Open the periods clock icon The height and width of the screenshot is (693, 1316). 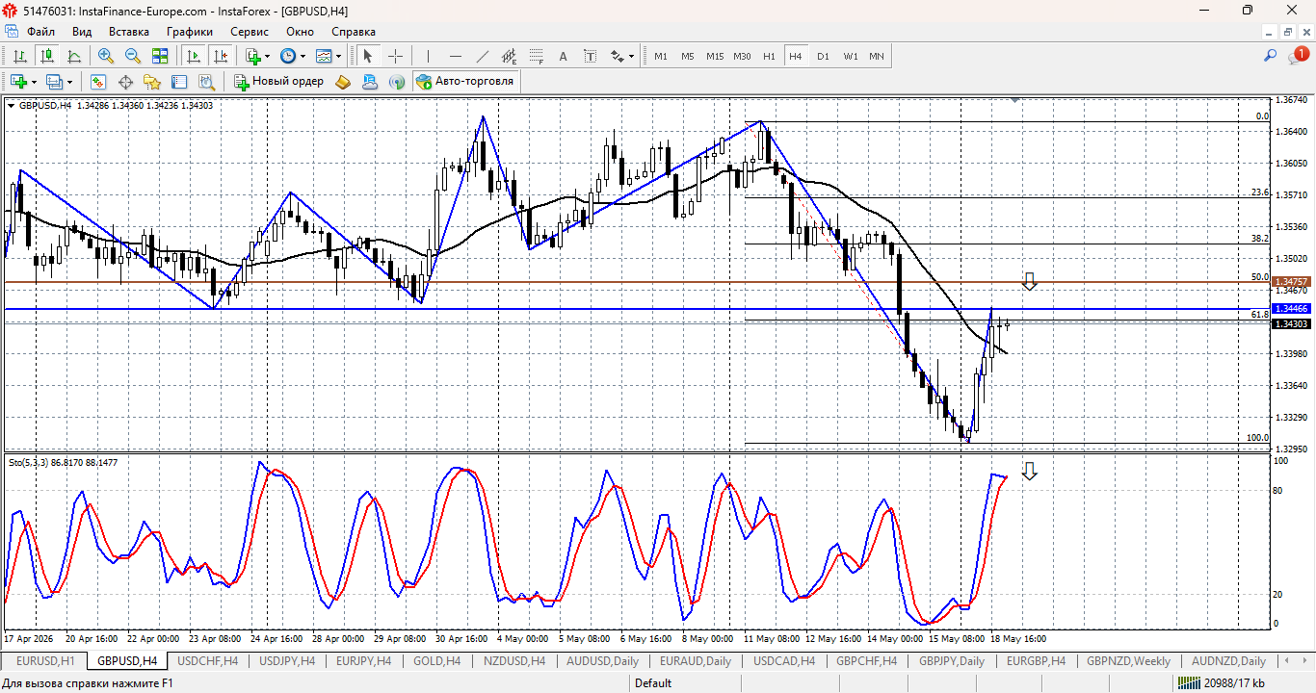[288, 56]
